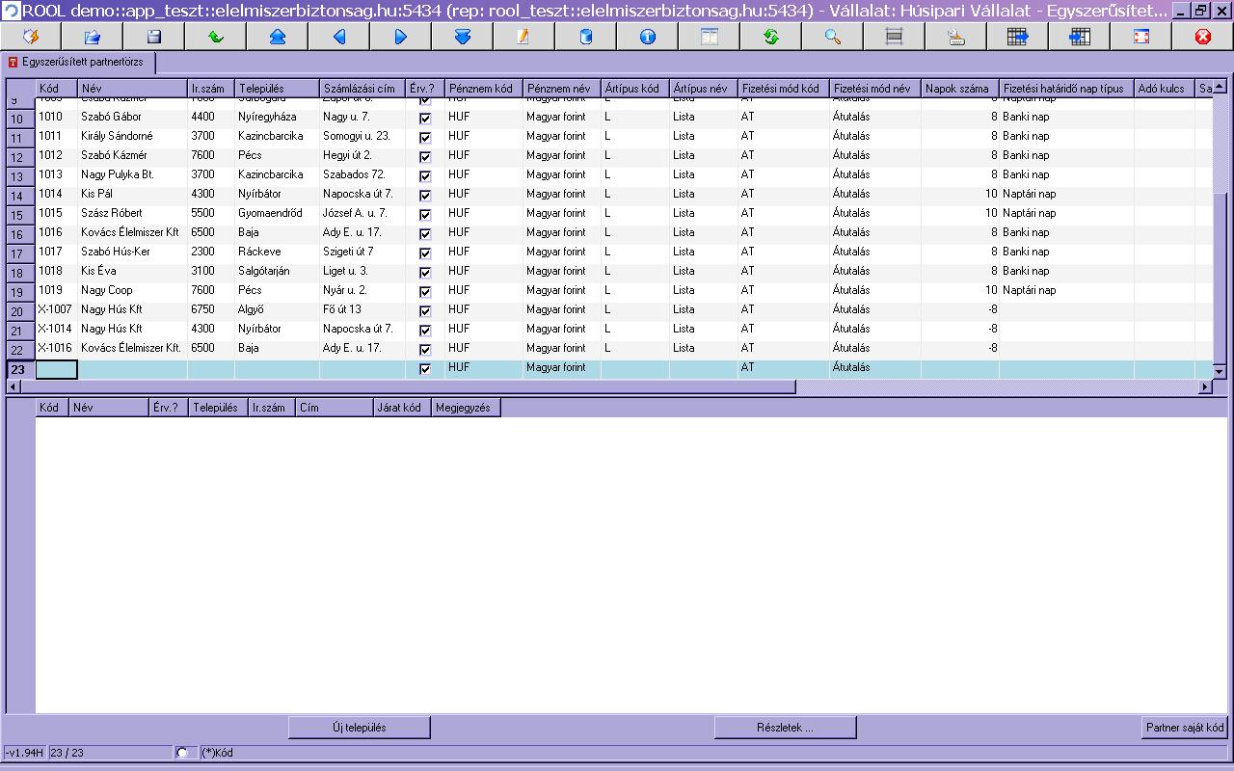Click the city cell Algyő
The width and height of the screenshot is (1234, 771).
tap(277, 309)
